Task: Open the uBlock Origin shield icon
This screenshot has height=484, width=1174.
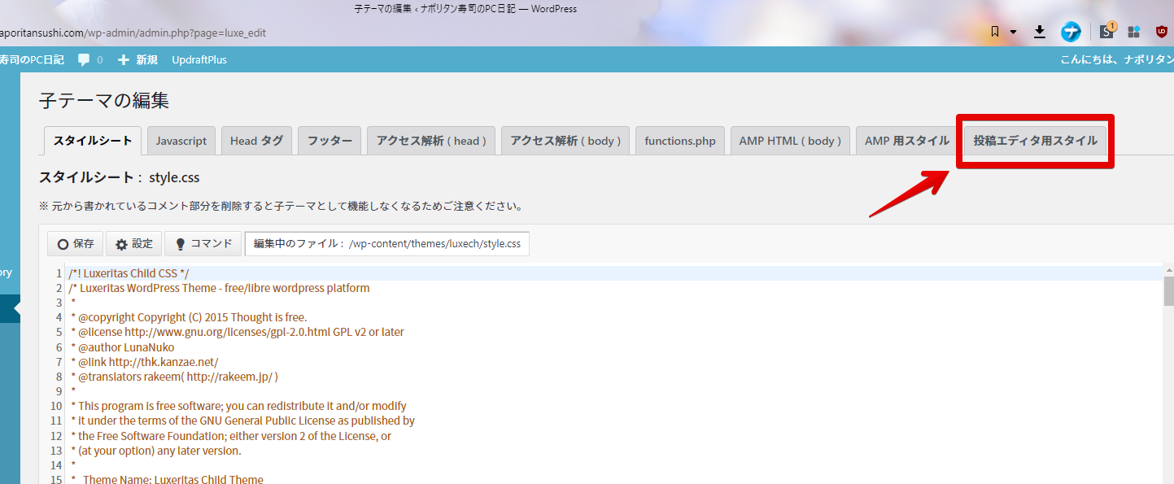Action: click(1162, 32)
